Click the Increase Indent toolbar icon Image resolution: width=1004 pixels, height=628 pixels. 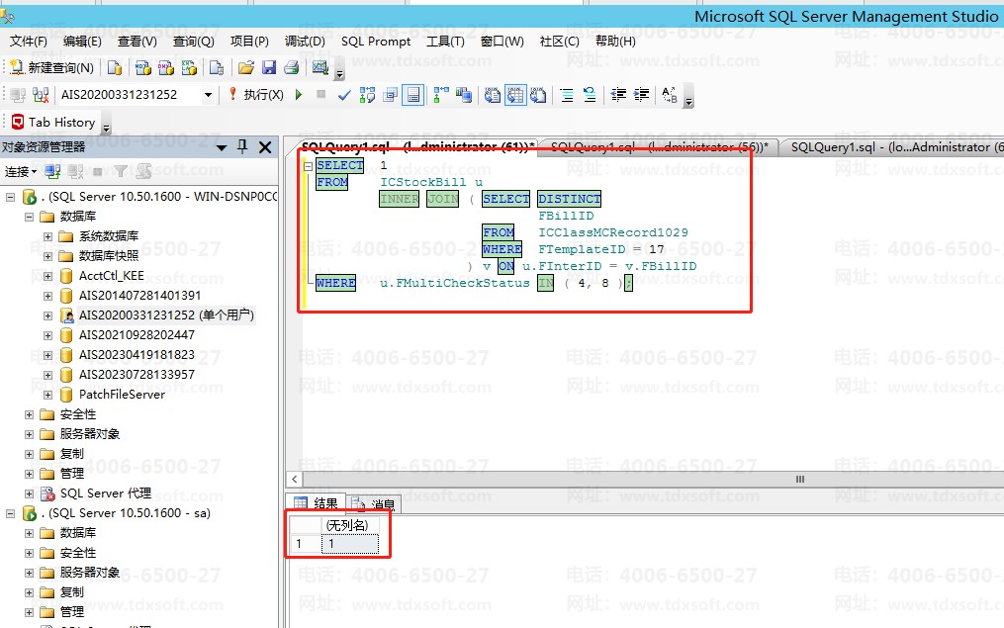pos(642,95)
